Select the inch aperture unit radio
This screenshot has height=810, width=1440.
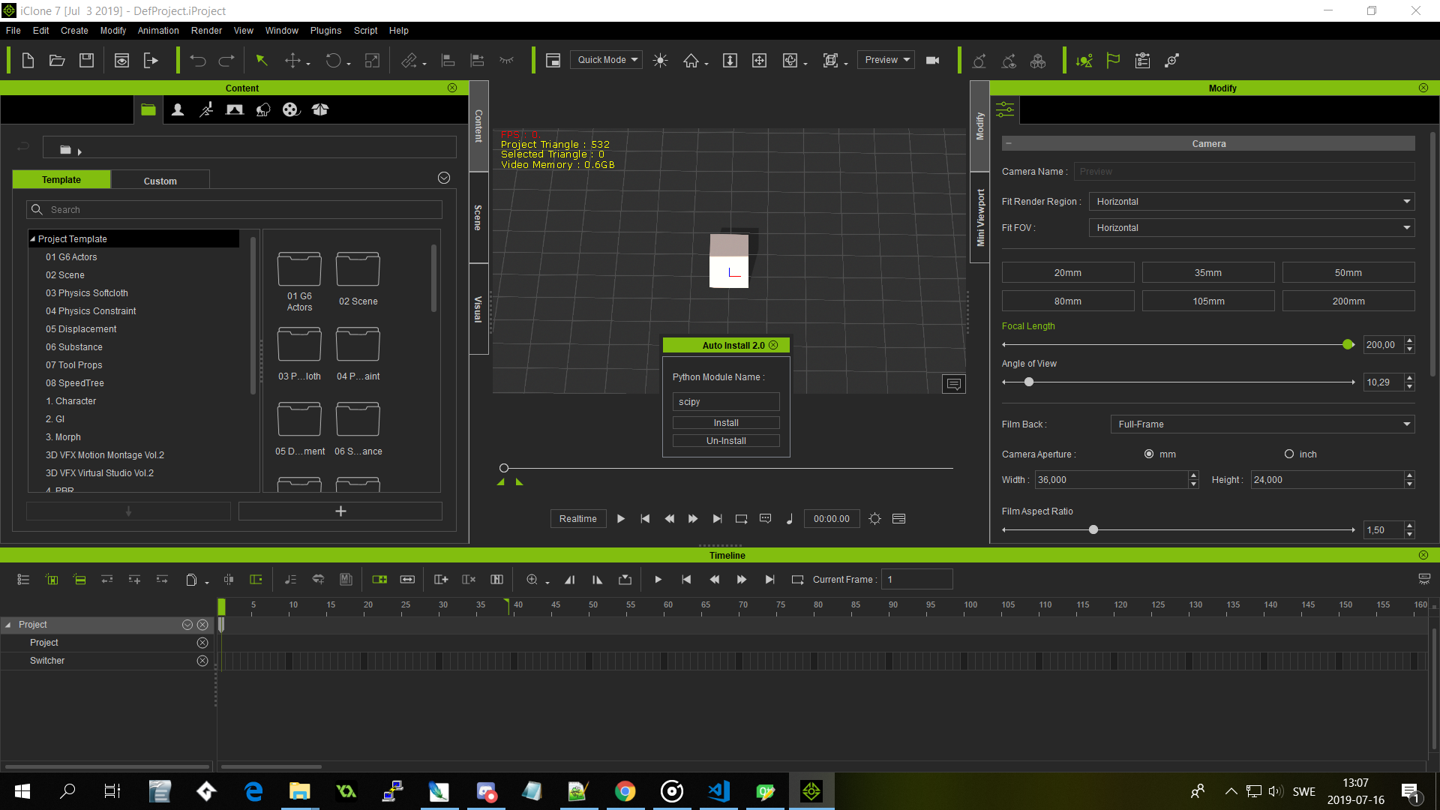pyautogui.click(x=1289, y=454)
